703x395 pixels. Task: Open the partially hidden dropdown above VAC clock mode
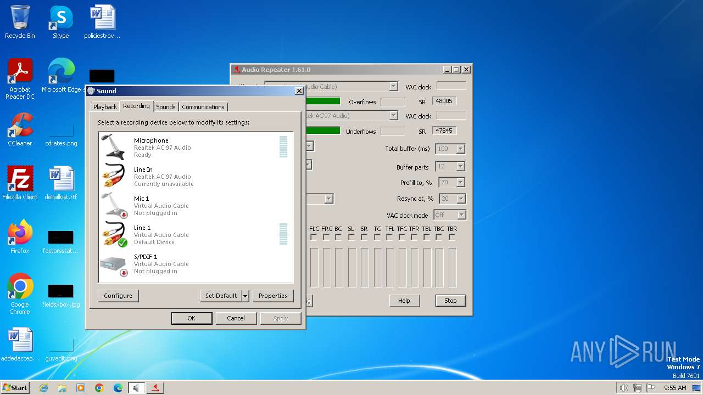click(328, 199)
